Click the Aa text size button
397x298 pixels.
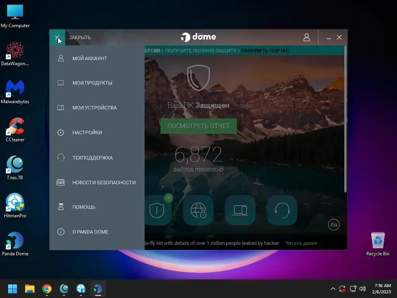334,225
